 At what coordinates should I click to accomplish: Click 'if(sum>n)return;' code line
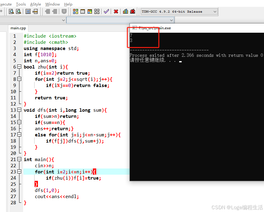pyautogui.click(x=57, y=116)
